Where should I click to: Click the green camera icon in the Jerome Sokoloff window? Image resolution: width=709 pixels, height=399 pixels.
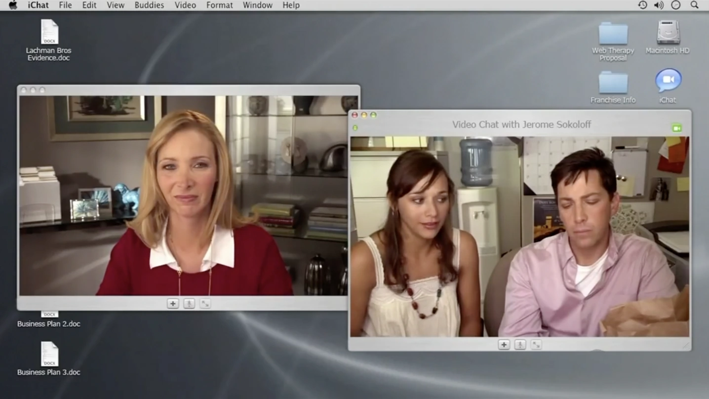pos(677,128)
